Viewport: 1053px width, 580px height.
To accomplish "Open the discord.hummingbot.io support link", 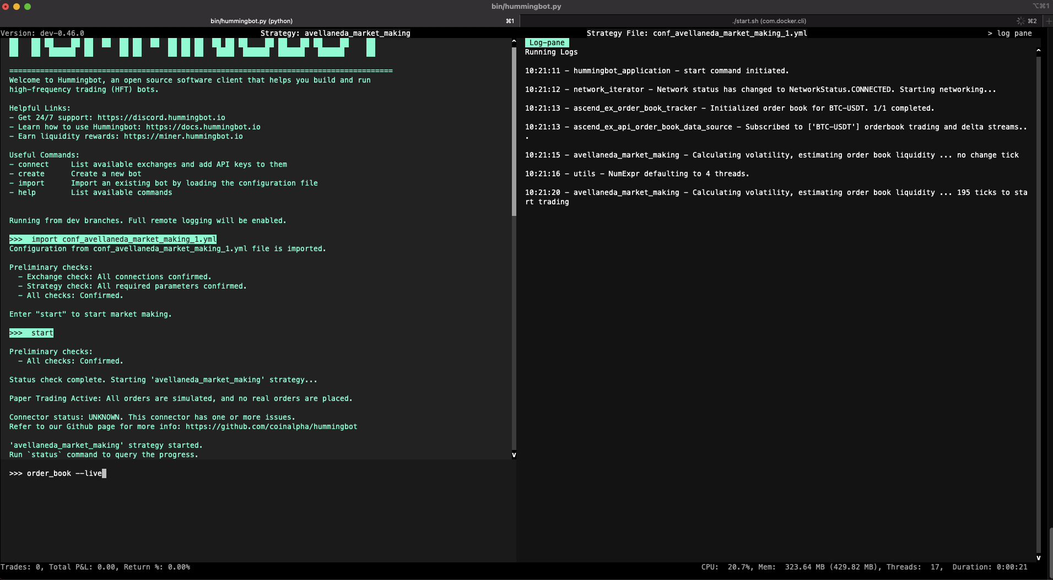I will (x=161, y=118).
